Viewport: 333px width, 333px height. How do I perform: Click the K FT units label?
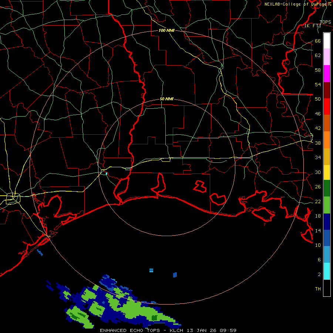313,26
